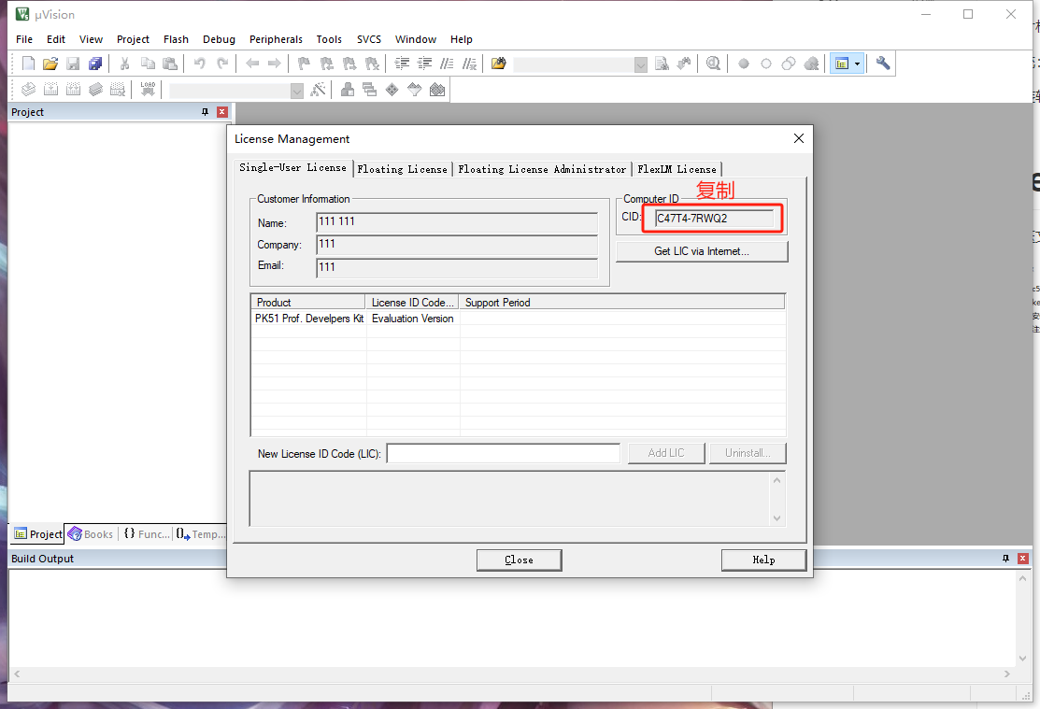
Task: Switch to the Floating License tab
Action: pos(403,169)
